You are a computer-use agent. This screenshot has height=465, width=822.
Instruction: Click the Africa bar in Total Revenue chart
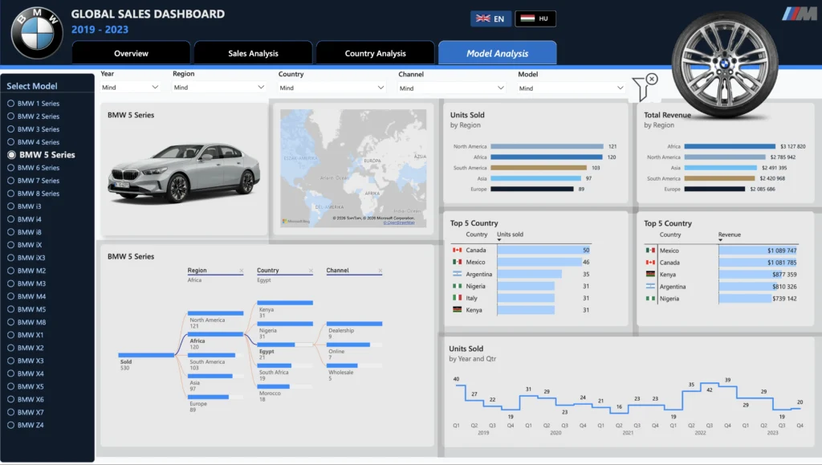pos(729,146)
